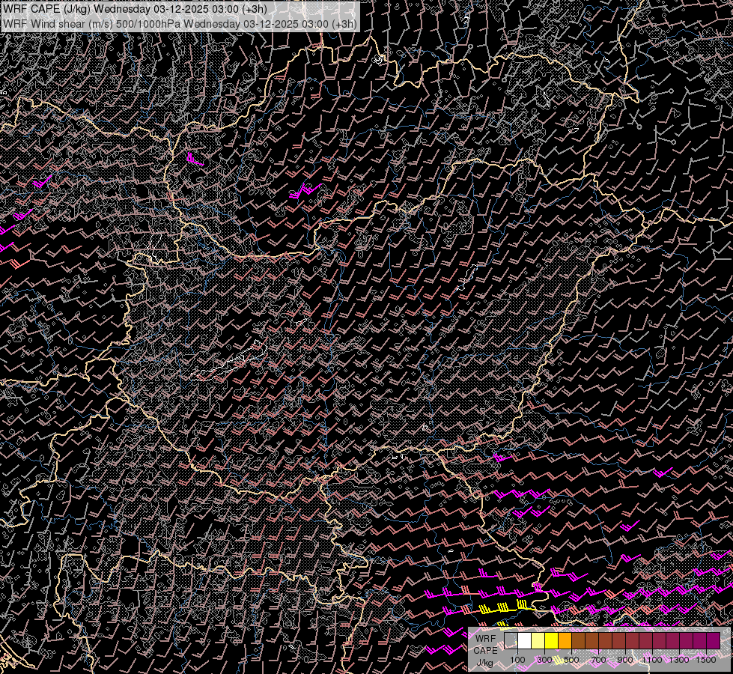Click the WRF Wind shear 500/1000hPa title line
This screenshot has height=674, width=733.
(x=180, y=23)
